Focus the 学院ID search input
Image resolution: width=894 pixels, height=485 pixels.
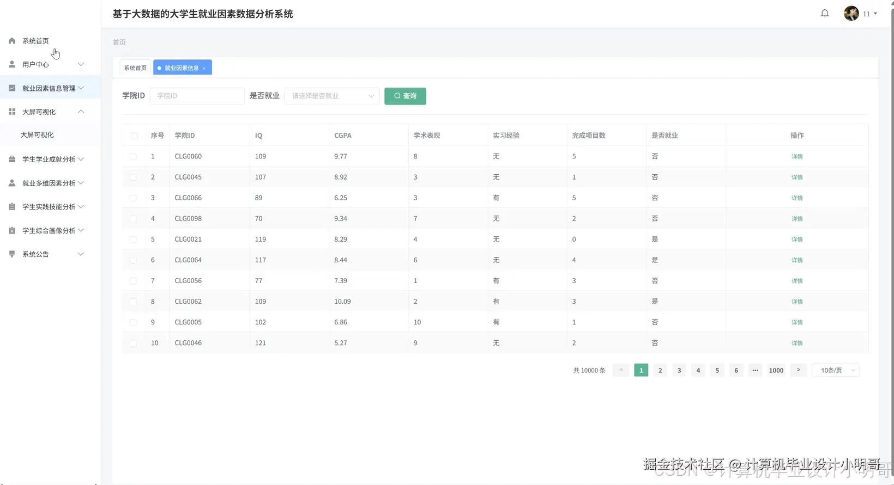197,96
